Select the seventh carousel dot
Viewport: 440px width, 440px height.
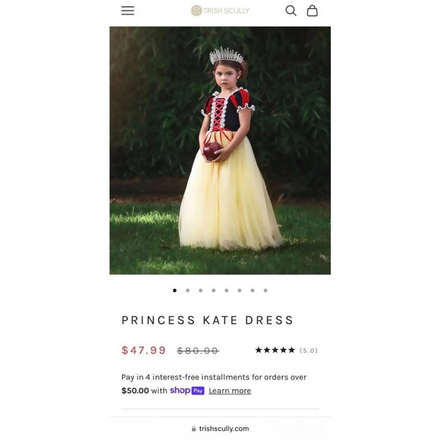[x=253, y=291]
